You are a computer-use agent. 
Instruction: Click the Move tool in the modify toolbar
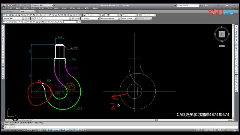coord(237,40)
